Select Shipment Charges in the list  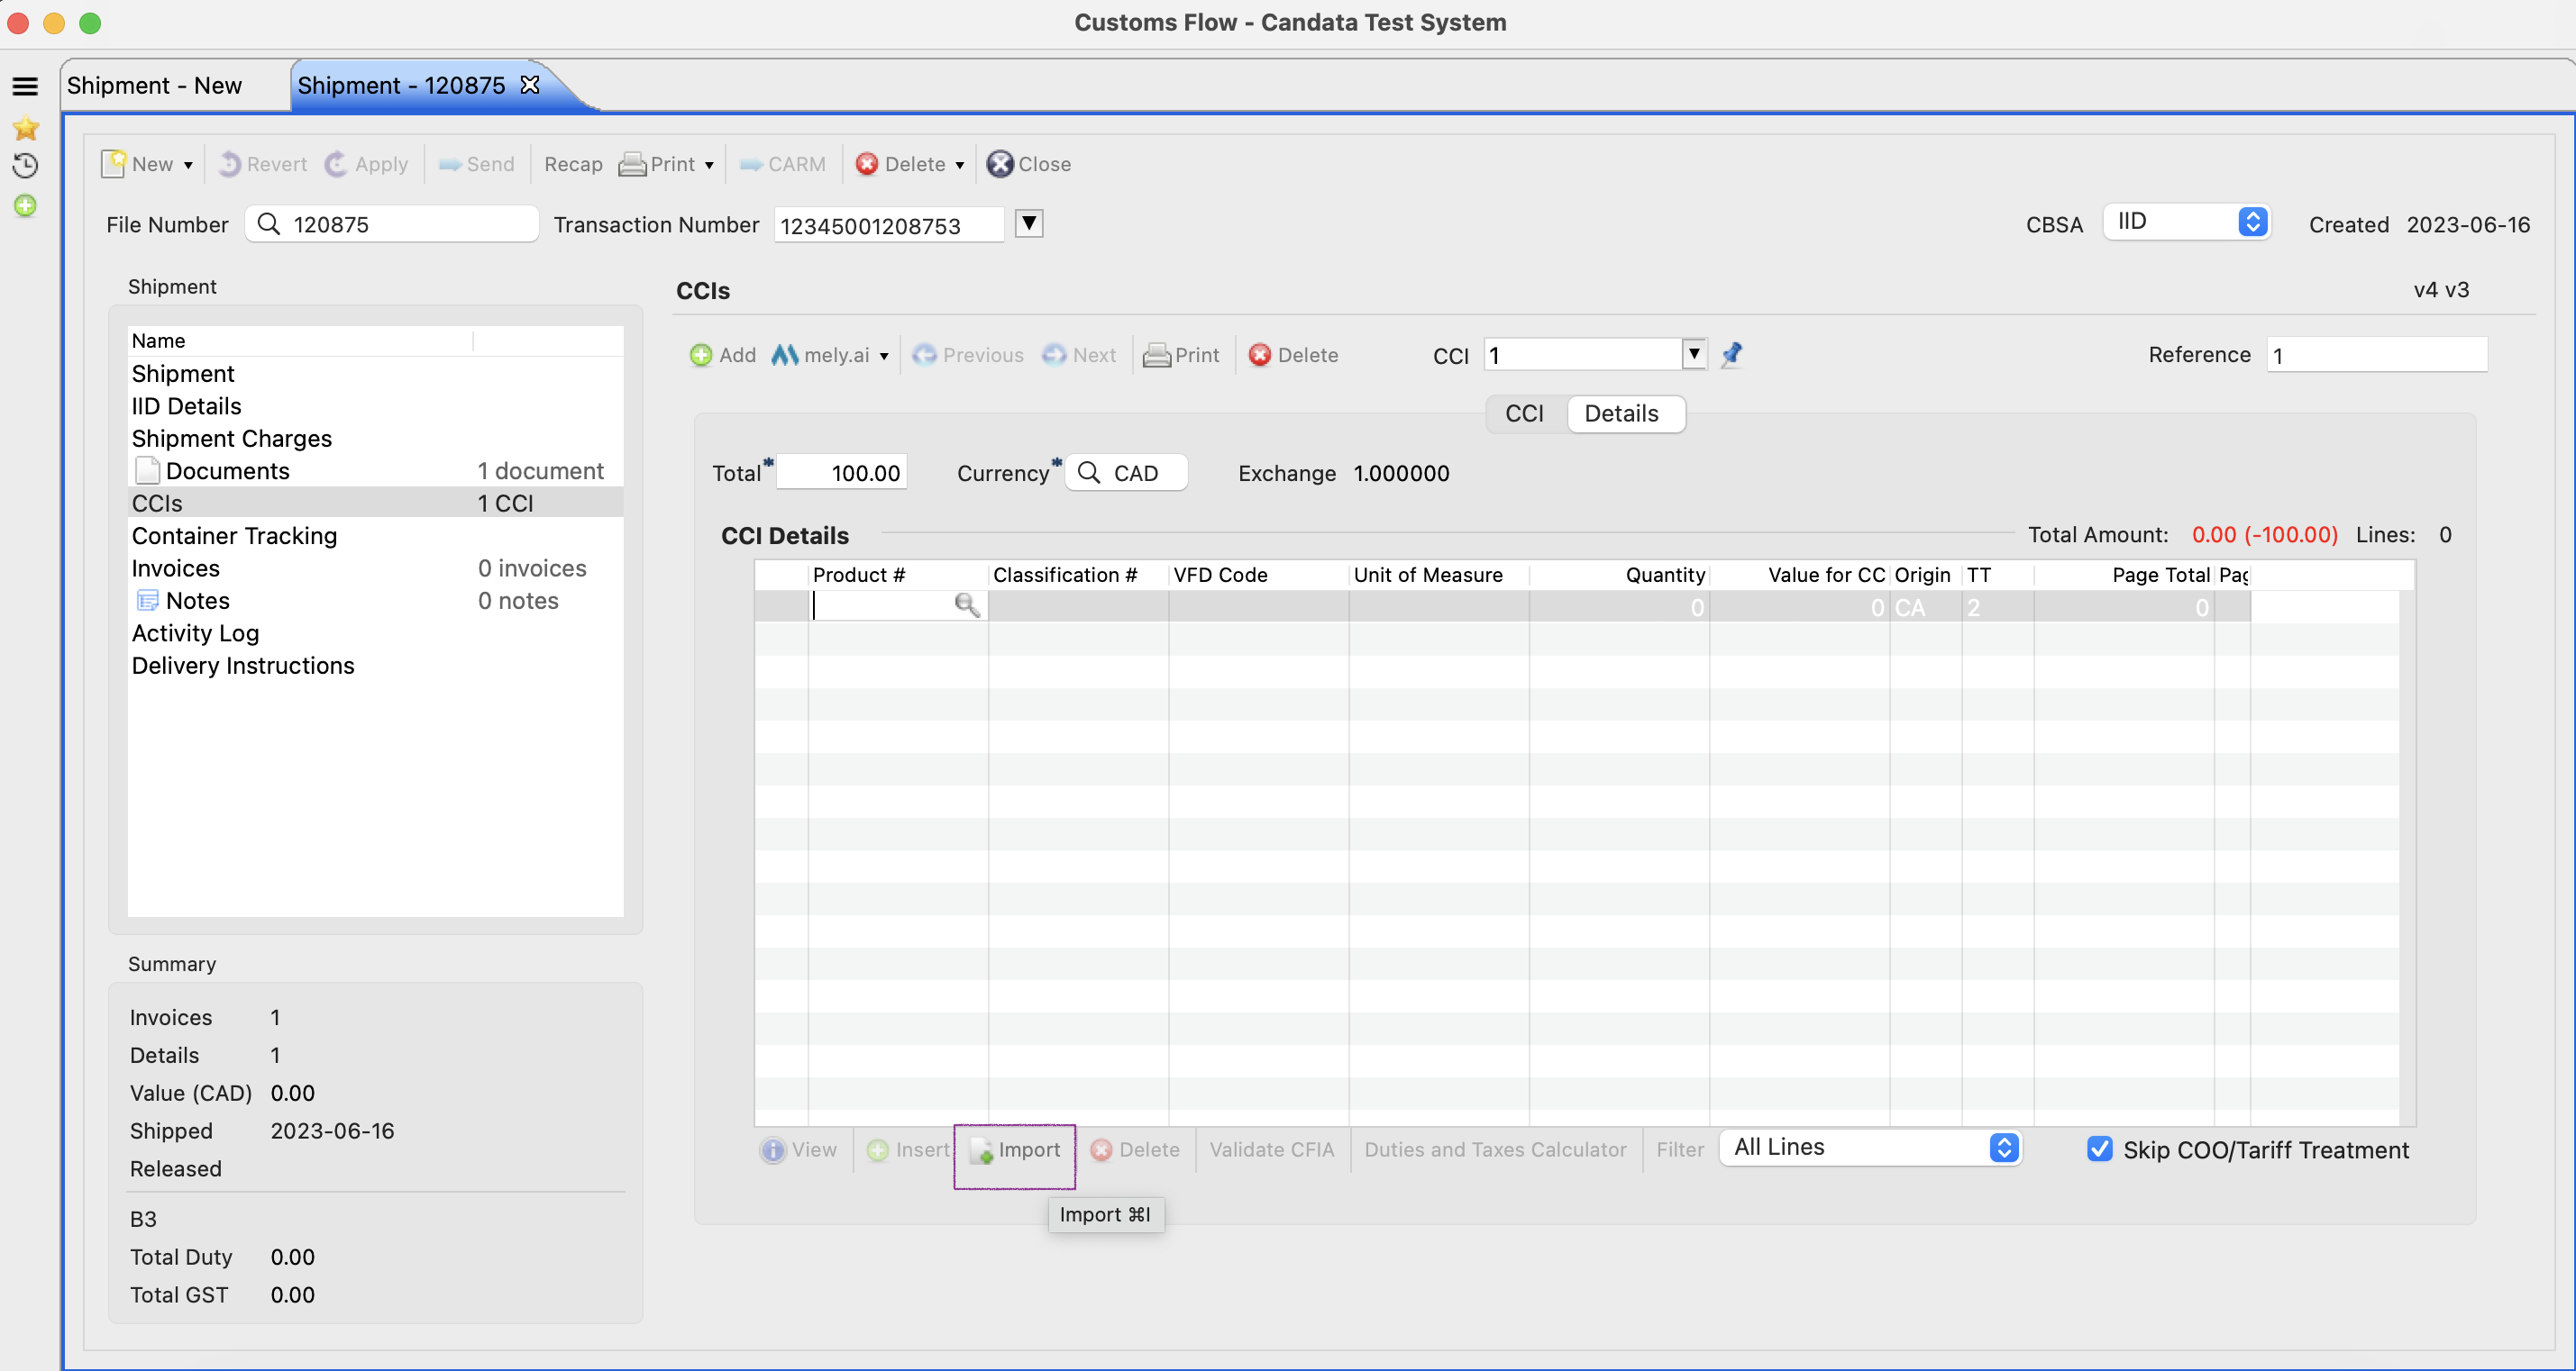(231, 439)
